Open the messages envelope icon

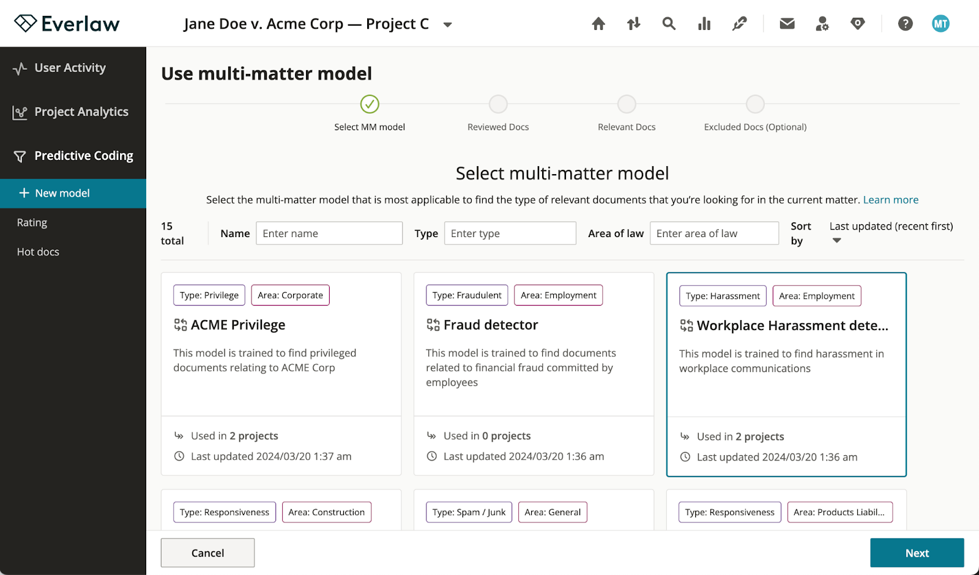[x=787, y=24]
